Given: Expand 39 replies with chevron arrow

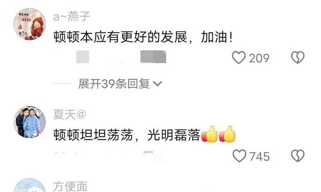Looking at the screenshot, I should (x=158, y=84).
